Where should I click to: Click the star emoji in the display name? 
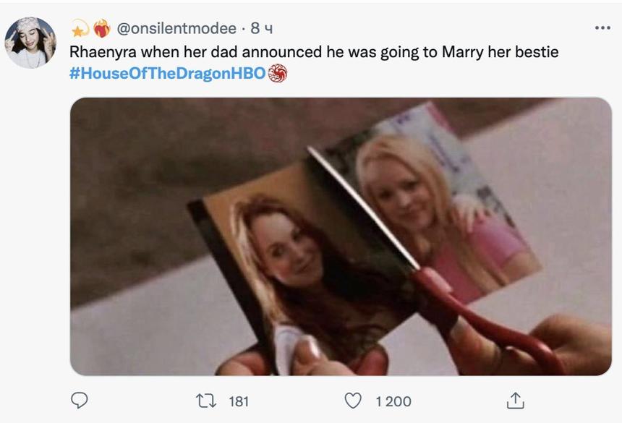pos(79,29)
